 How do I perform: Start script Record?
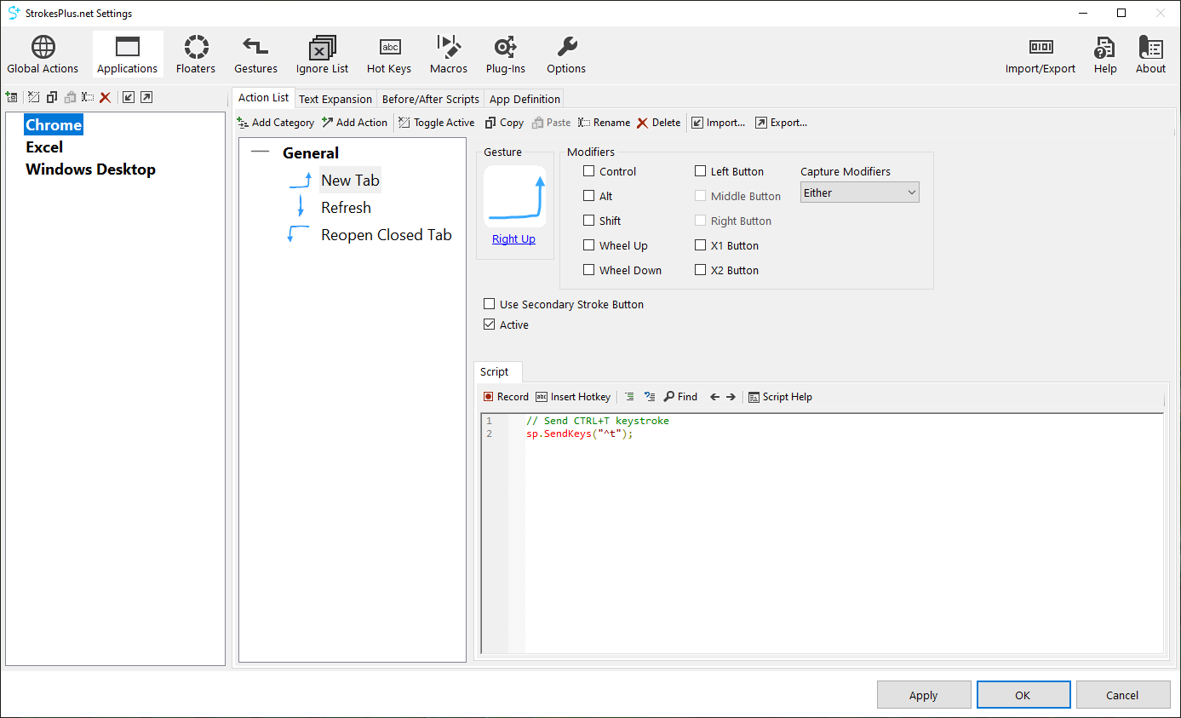click(x=506, y=397)
